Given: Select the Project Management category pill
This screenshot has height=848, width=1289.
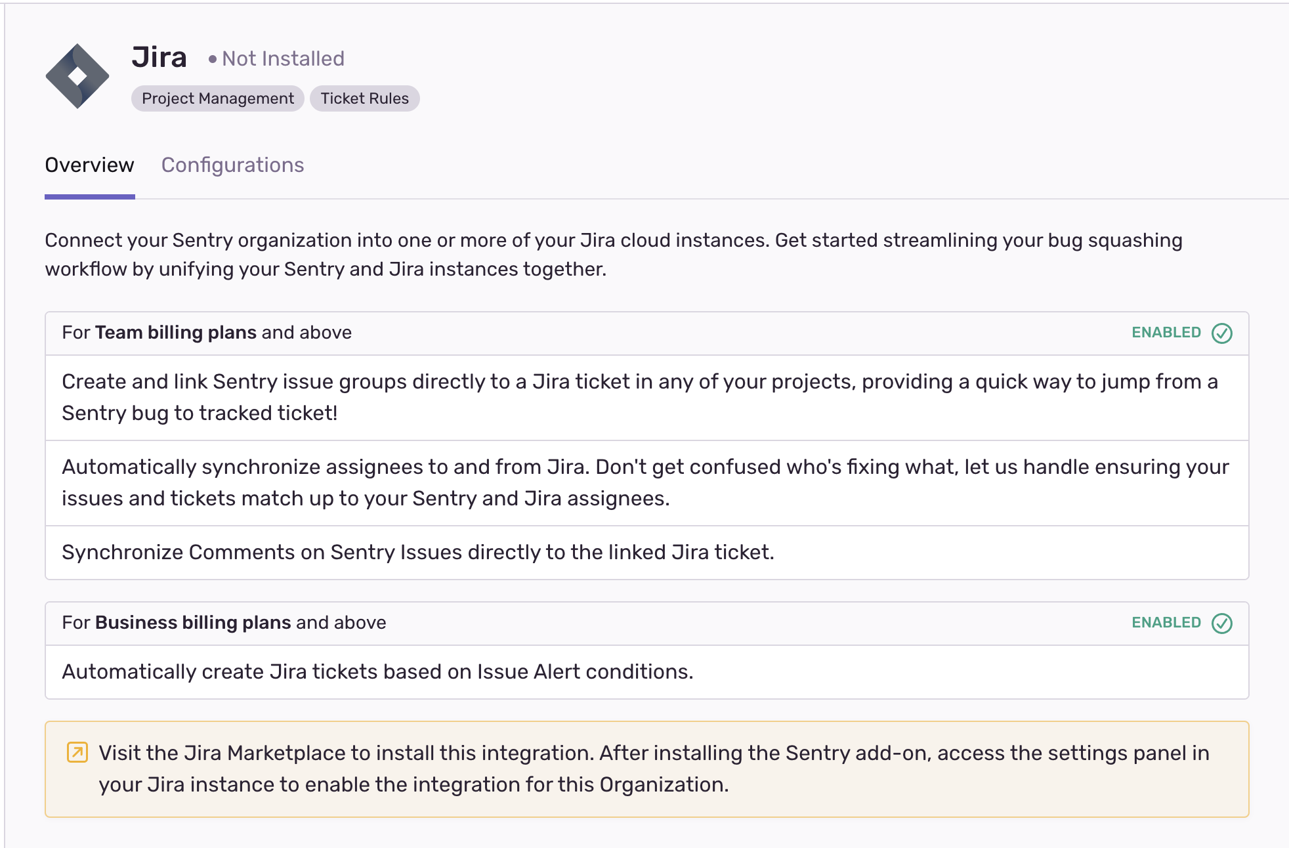Looking at the screenshot, I should pos(217,98).
